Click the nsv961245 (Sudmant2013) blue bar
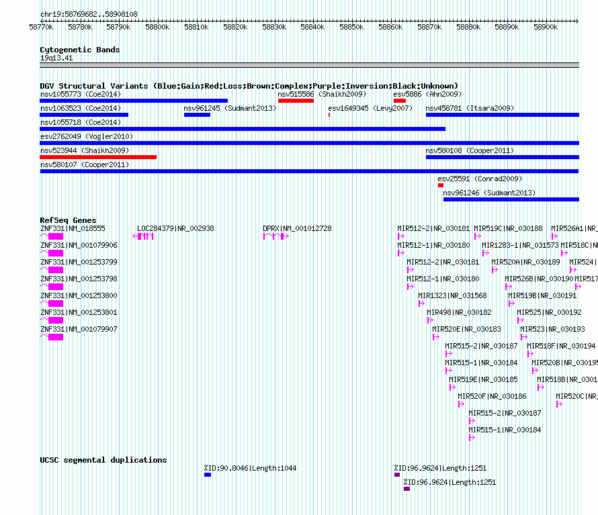Image resolution: width=598 pixels, height=515 pixels. click(x=197, y=115)
